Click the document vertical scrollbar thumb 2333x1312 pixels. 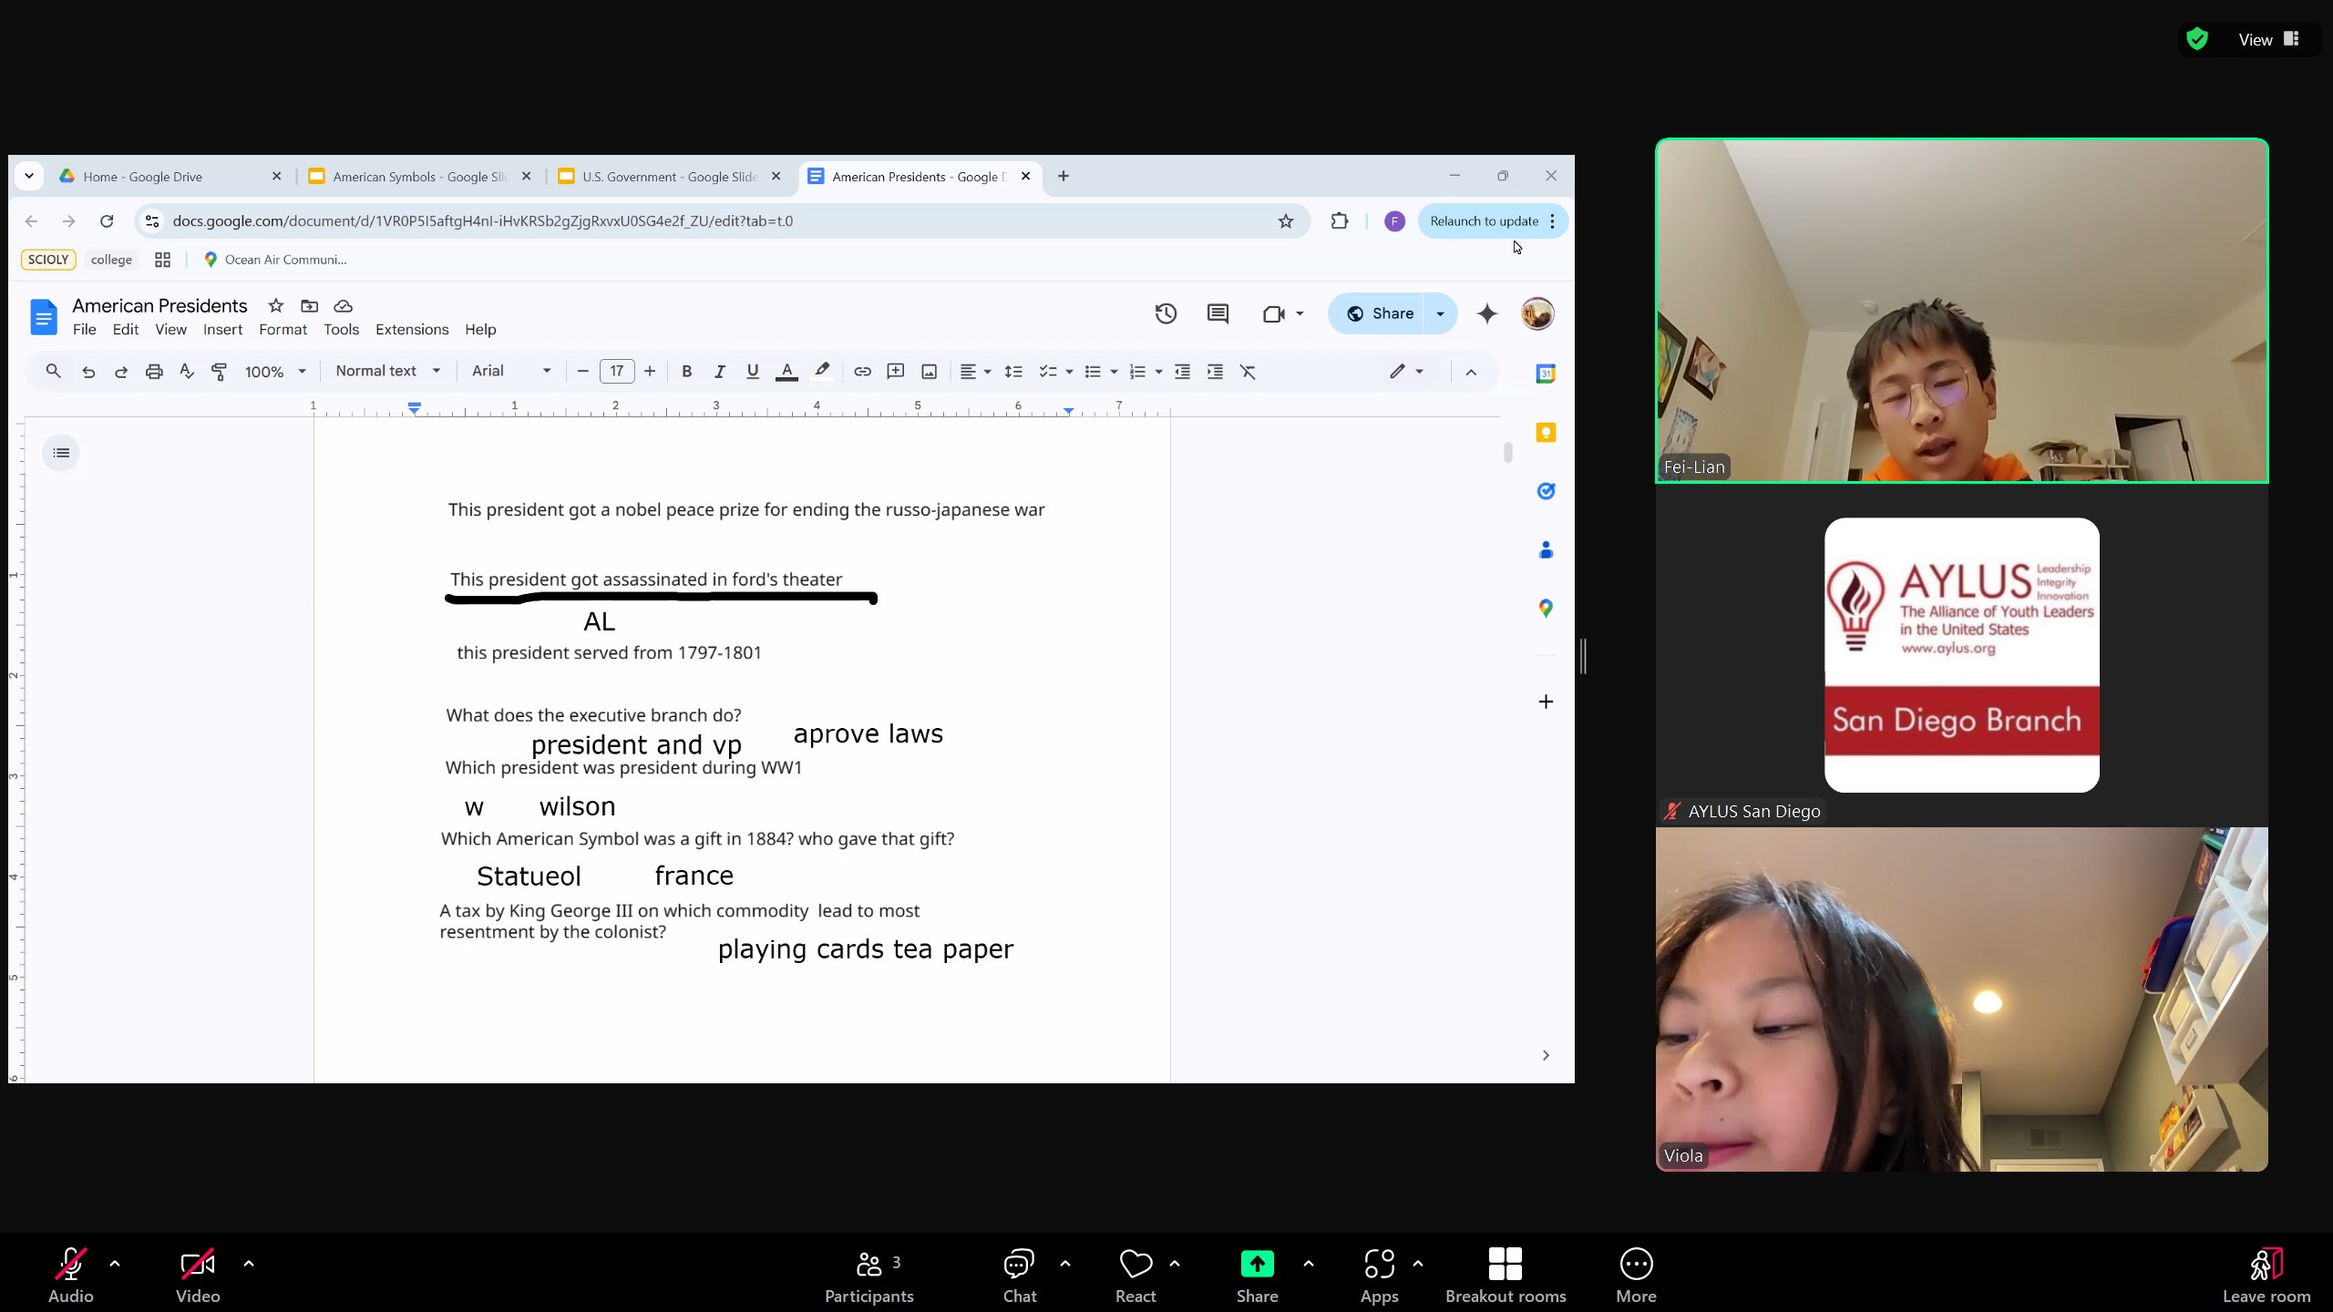(1508, 453)
